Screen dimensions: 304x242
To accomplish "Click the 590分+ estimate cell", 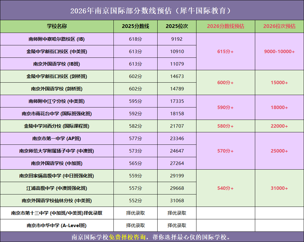I will (x=225, y=107).
